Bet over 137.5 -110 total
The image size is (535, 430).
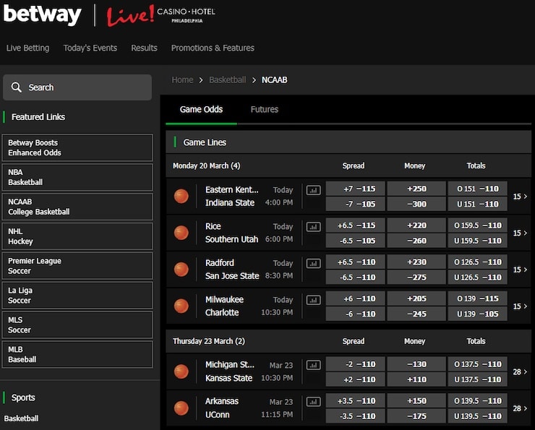[477, 364]
